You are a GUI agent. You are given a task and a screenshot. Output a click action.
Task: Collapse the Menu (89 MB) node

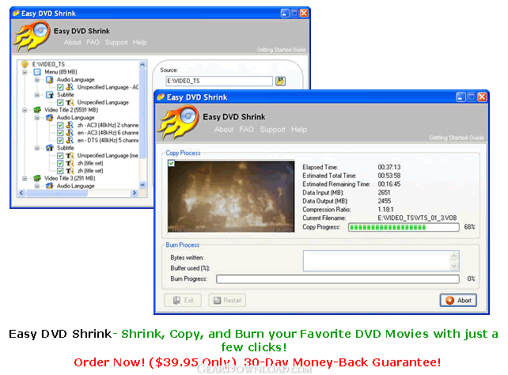coord(25,72)
